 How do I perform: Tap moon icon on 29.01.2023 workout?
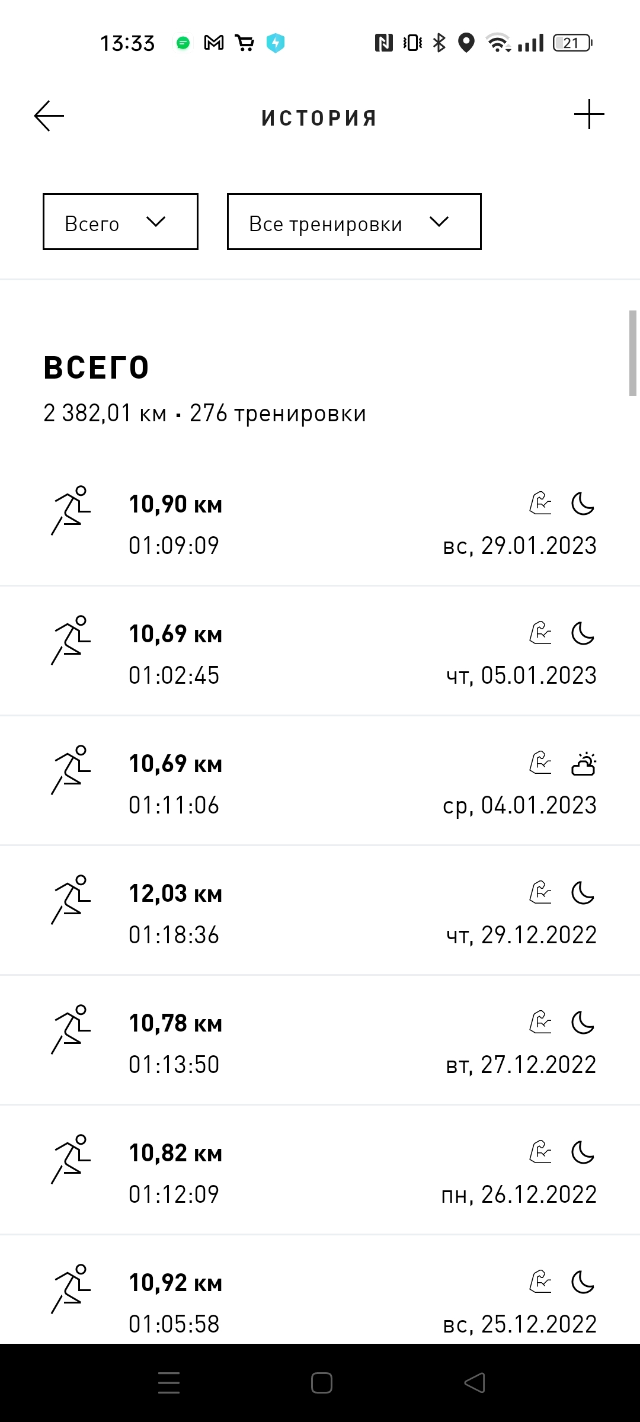[583, 504]
